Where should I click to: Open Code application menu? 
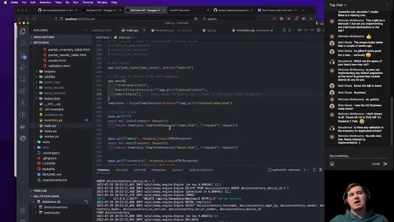point(14,2)
